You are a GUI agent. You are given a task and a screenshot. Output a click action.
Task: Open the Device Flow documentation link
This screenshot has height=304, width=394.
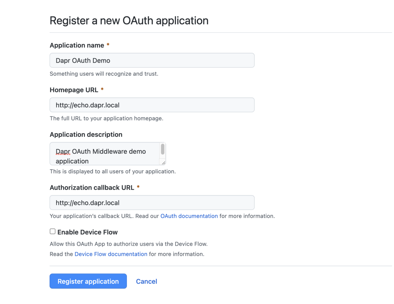pyautogui.click(x=111, y=254)
